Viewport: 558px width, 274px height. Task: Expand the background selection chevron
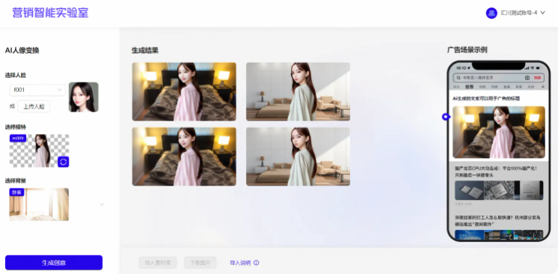[102, 204]
